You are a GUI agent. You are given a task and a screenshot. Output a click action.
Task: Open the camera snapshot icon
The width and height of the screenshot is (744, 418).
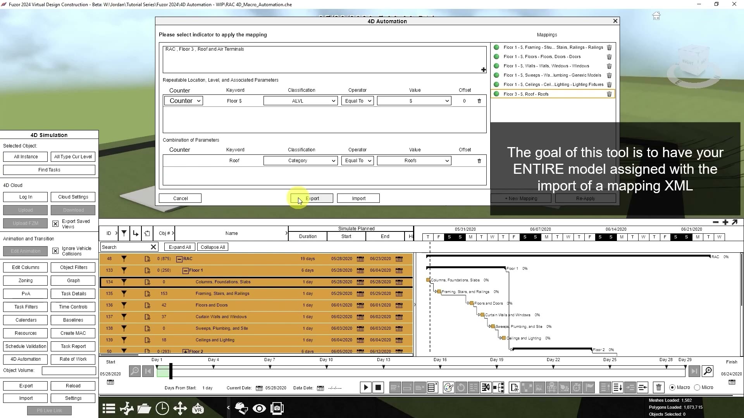(x=277, y=408)
